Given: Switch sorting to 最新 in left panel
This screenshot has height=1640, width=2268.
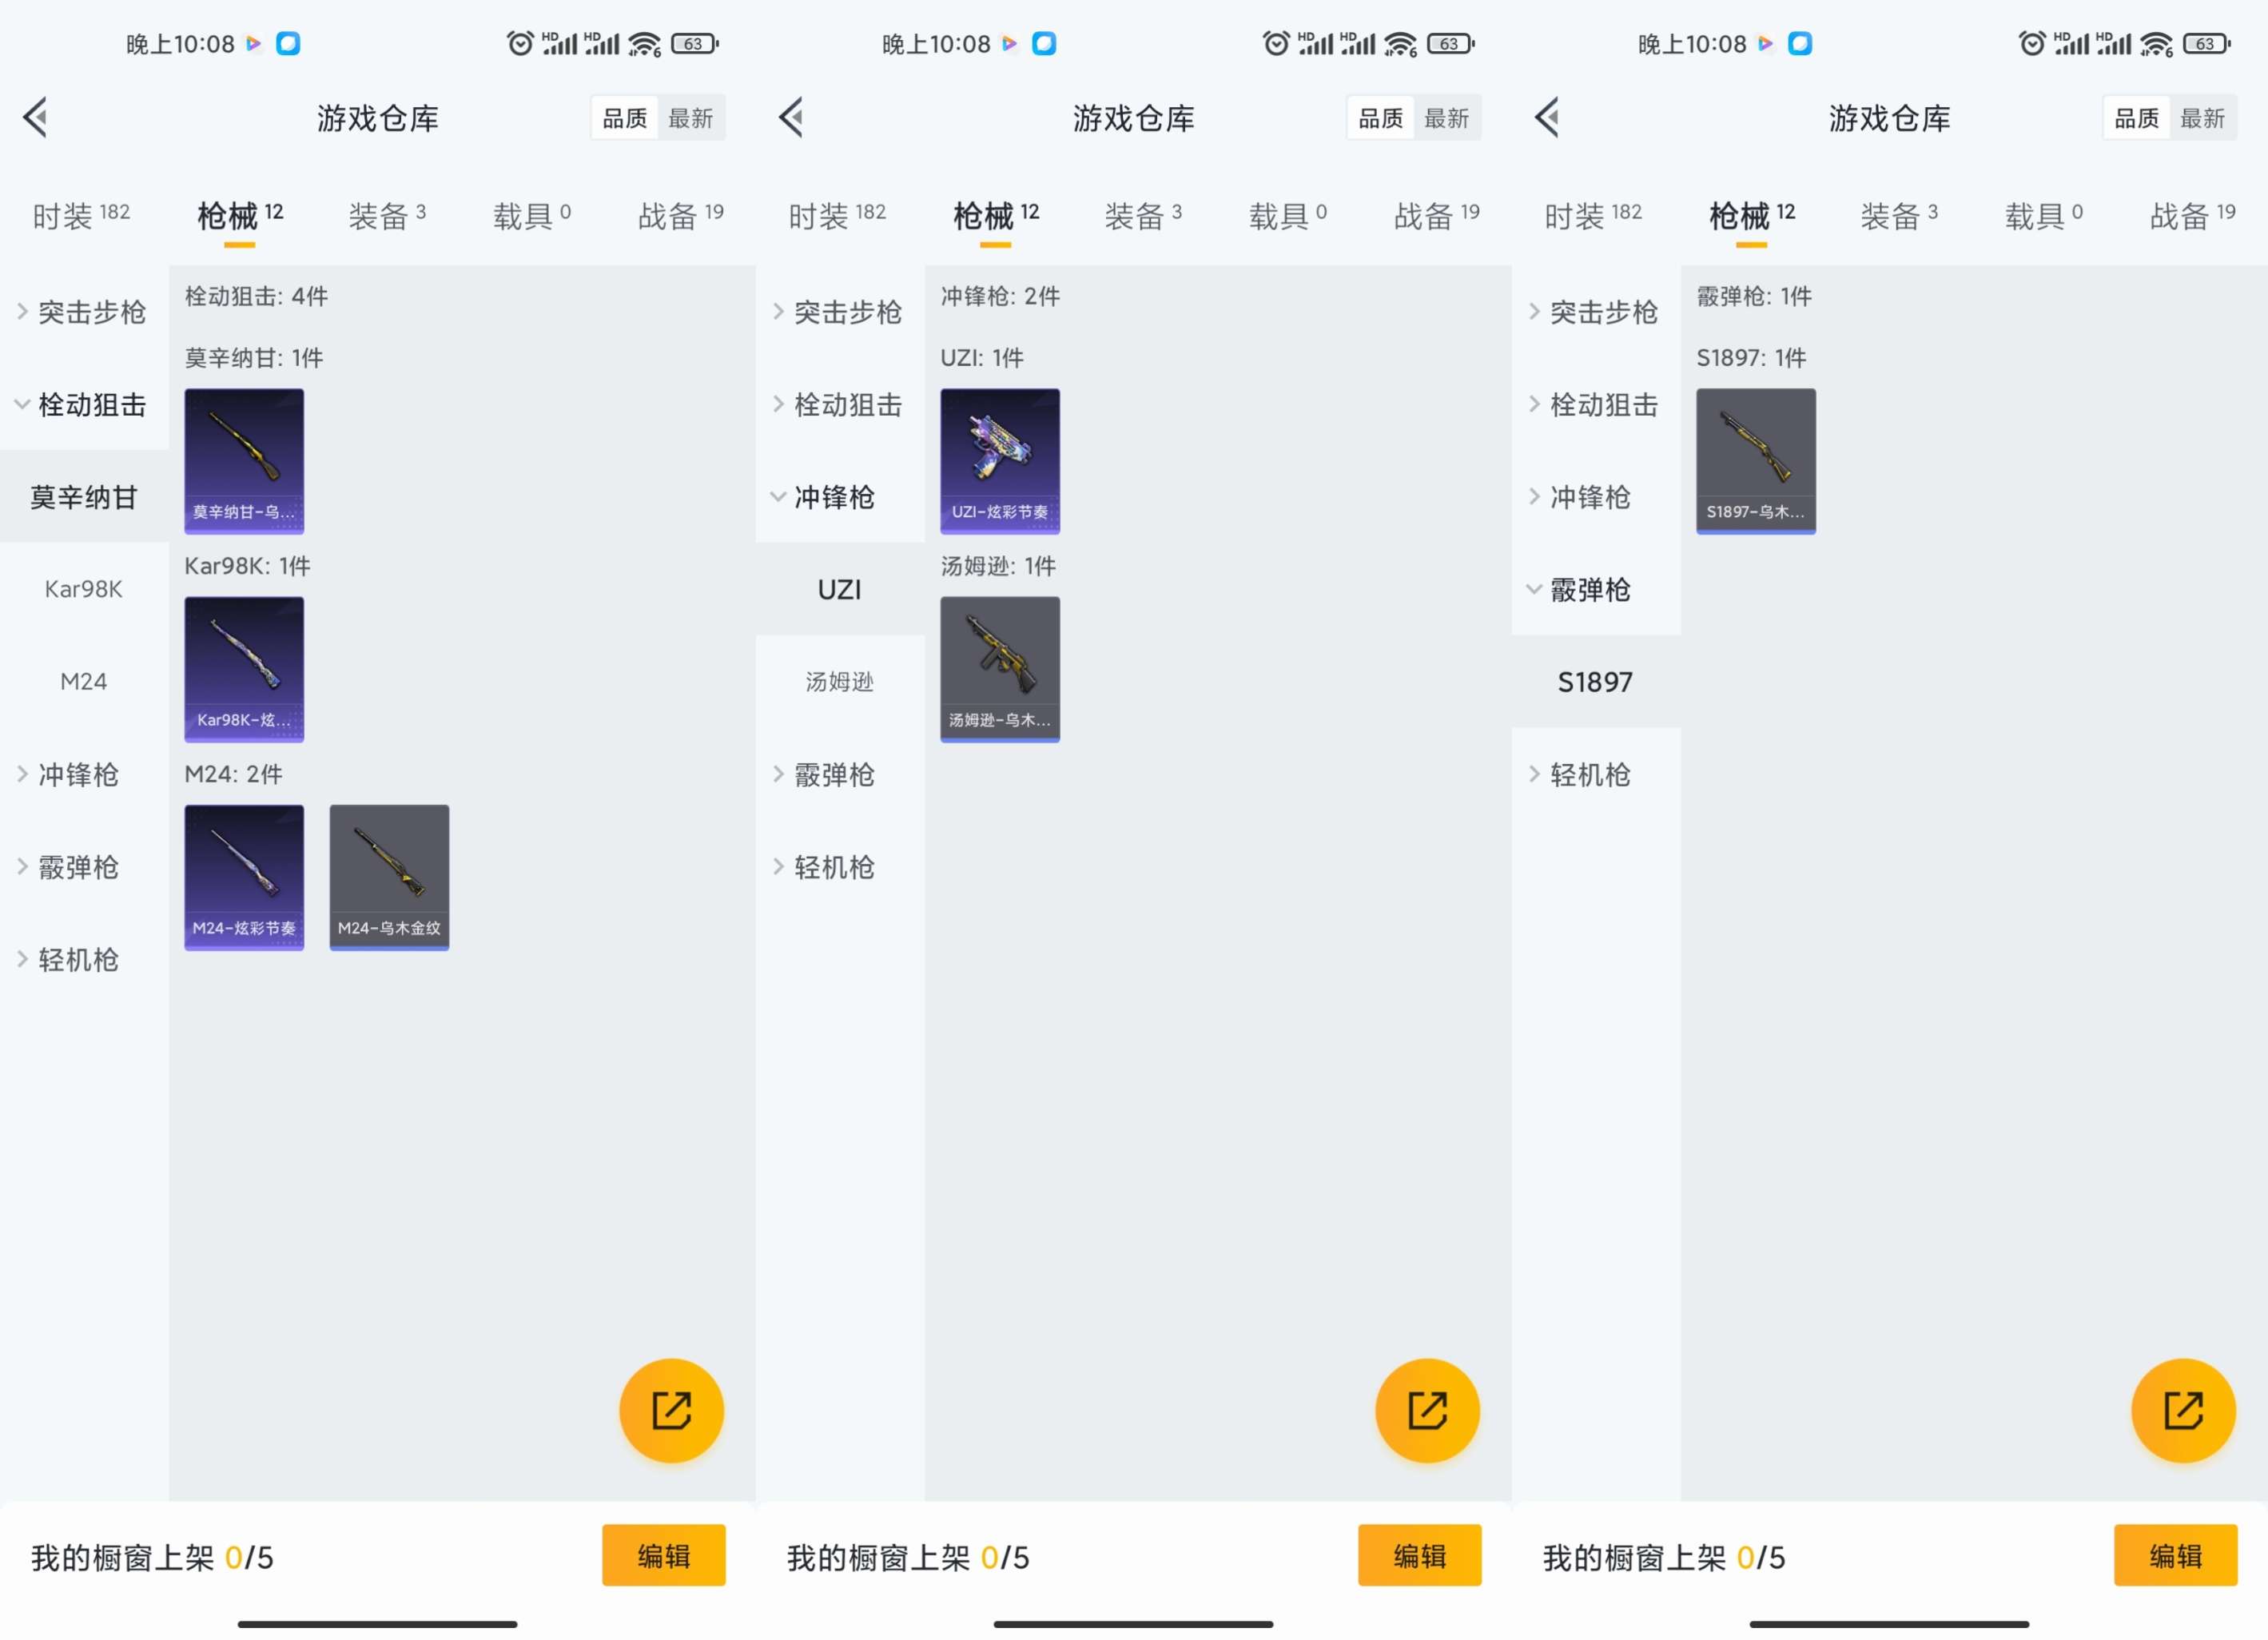Looking at the screenshot, I should coord(690,119).
